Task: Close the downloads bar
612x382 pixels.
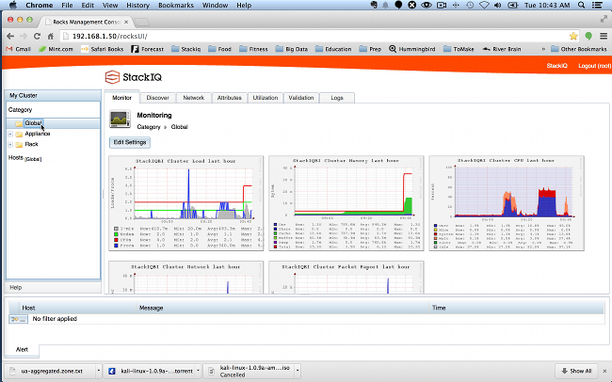Action: 605,371
